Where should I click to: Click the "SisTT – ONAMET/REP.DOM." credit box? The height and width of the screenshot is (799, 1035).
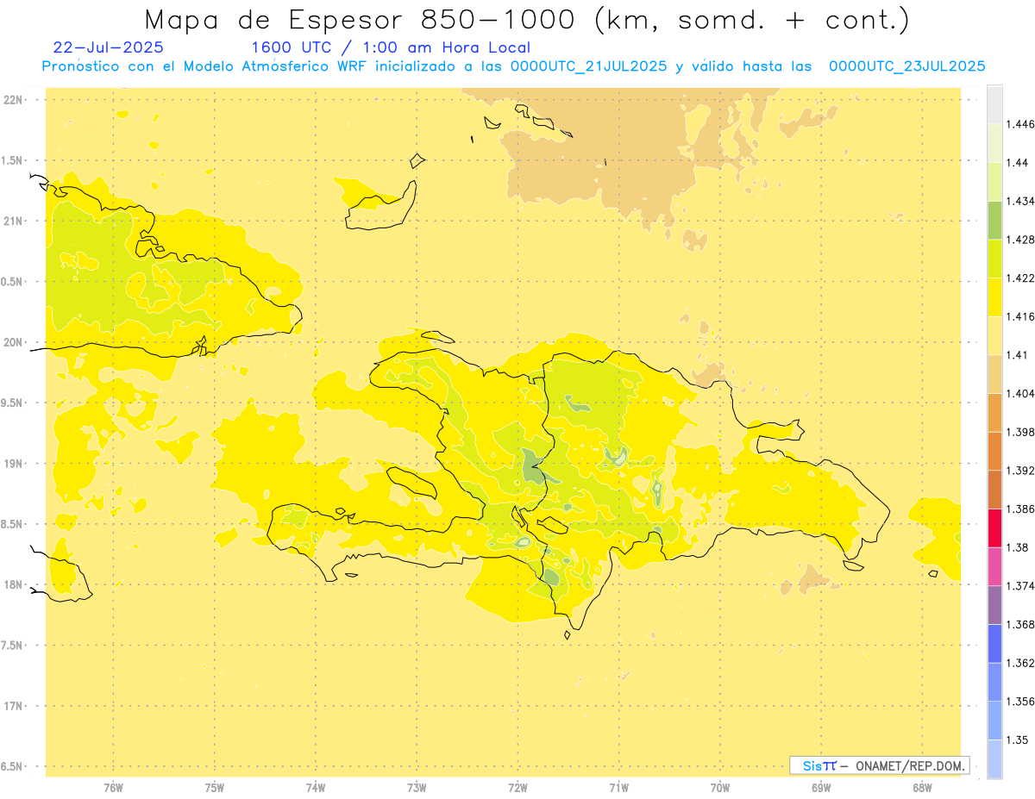(x=880, y=765)
